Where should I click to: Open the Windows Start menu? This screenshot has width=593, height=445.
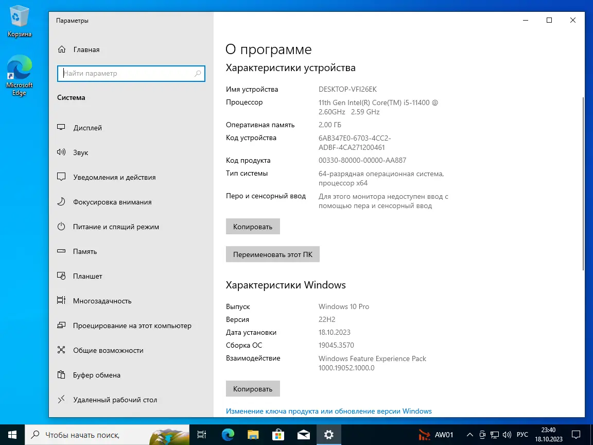coord(12,435)
